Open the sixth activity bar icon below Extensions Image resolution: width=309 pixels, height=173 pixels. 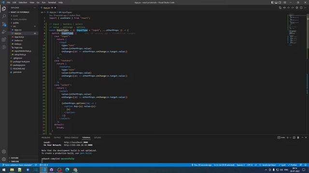[4, 47]
